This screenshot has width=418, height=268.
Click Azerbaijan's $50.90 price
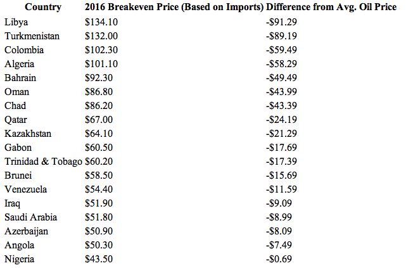[99, 231]
